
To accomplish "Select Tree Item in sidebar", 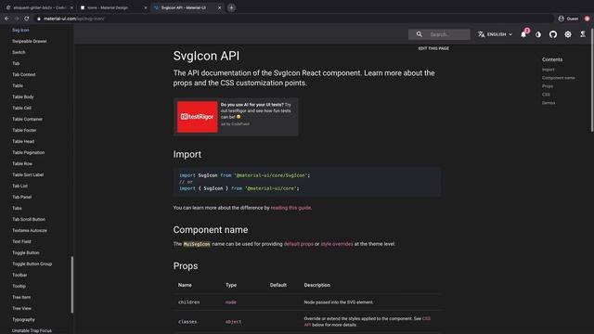I will [21, 297].
